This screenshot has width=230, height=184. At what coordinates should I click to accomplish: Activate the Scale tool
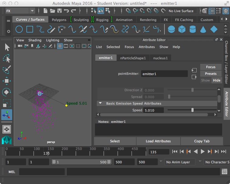coord(7,103)
